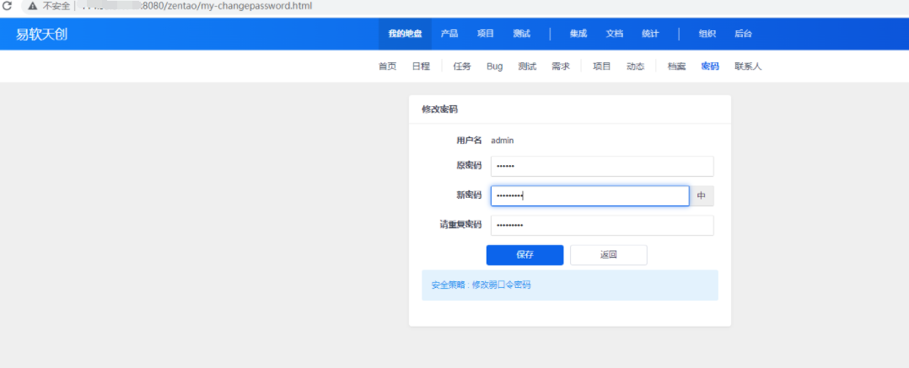Screen dimensions: 909x368
Task: Open the 联系人 sub-tab
Action: pyautogui.click(x=747, y=67)
